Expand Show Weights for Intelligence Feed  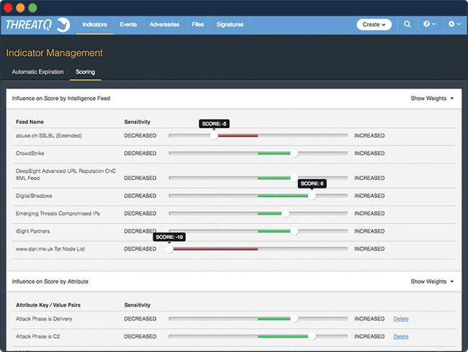432,98
